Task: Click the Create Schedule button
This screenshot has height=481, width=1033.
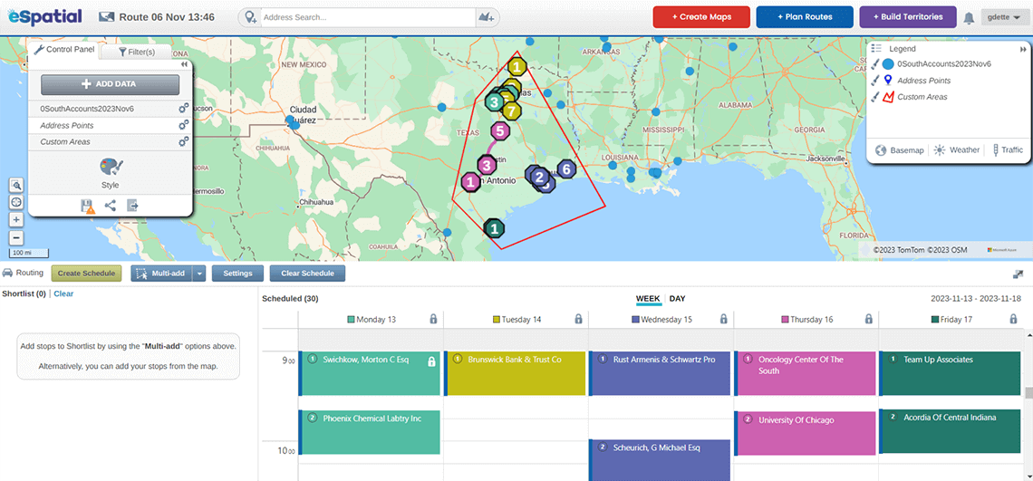Action: 86,274
